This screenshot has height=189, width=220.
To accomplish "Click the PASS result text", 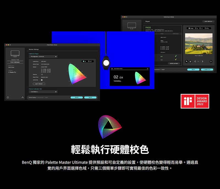I will pyautogui.click(x=148, y=28).
